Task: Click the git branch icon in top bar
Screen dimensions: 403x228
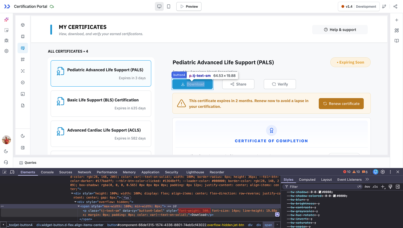Action: 384,6
